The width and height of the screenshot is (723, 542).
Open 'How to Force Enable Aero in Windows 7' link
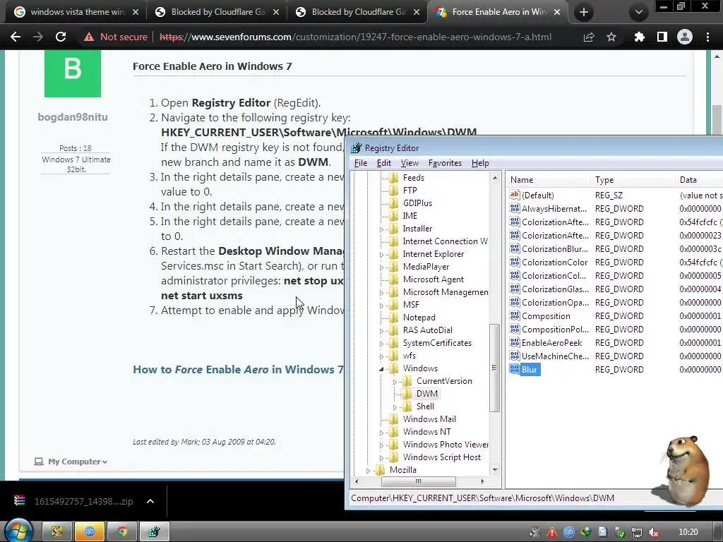[238, 370]
